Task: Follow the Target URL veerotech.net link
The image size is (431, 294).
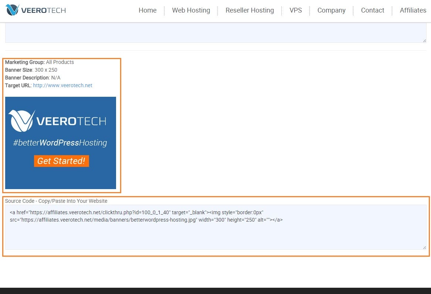Action: (63, 85)
